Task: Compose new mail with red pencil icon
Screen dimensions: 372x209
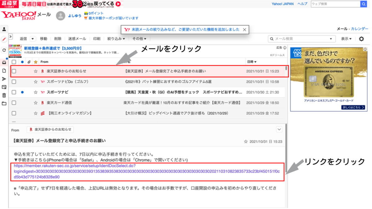Action: pyautogui.click(x=4, y=39)
